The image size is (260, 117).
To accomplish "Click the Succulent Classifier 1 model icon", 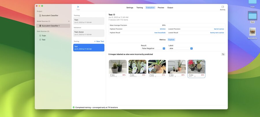I will pos(40,26).
